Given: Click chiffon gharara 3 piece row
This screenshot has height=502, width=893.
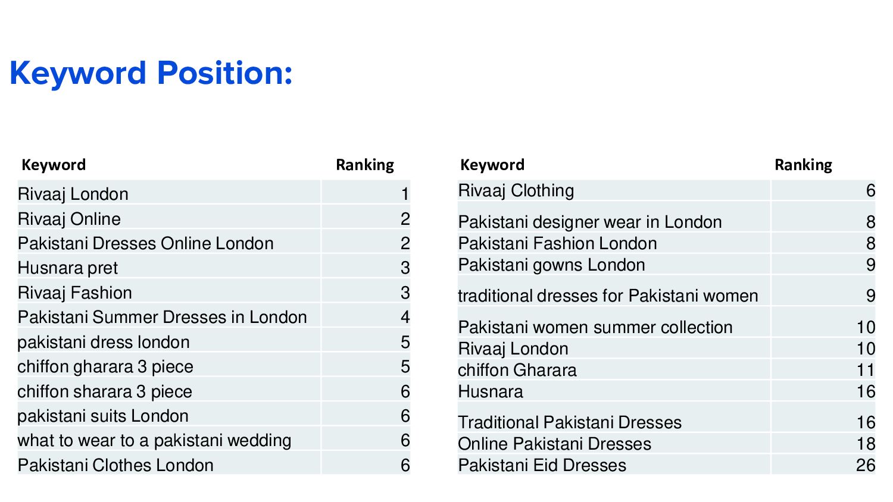Looking at the screenshot, I should (x=214, y=366).
